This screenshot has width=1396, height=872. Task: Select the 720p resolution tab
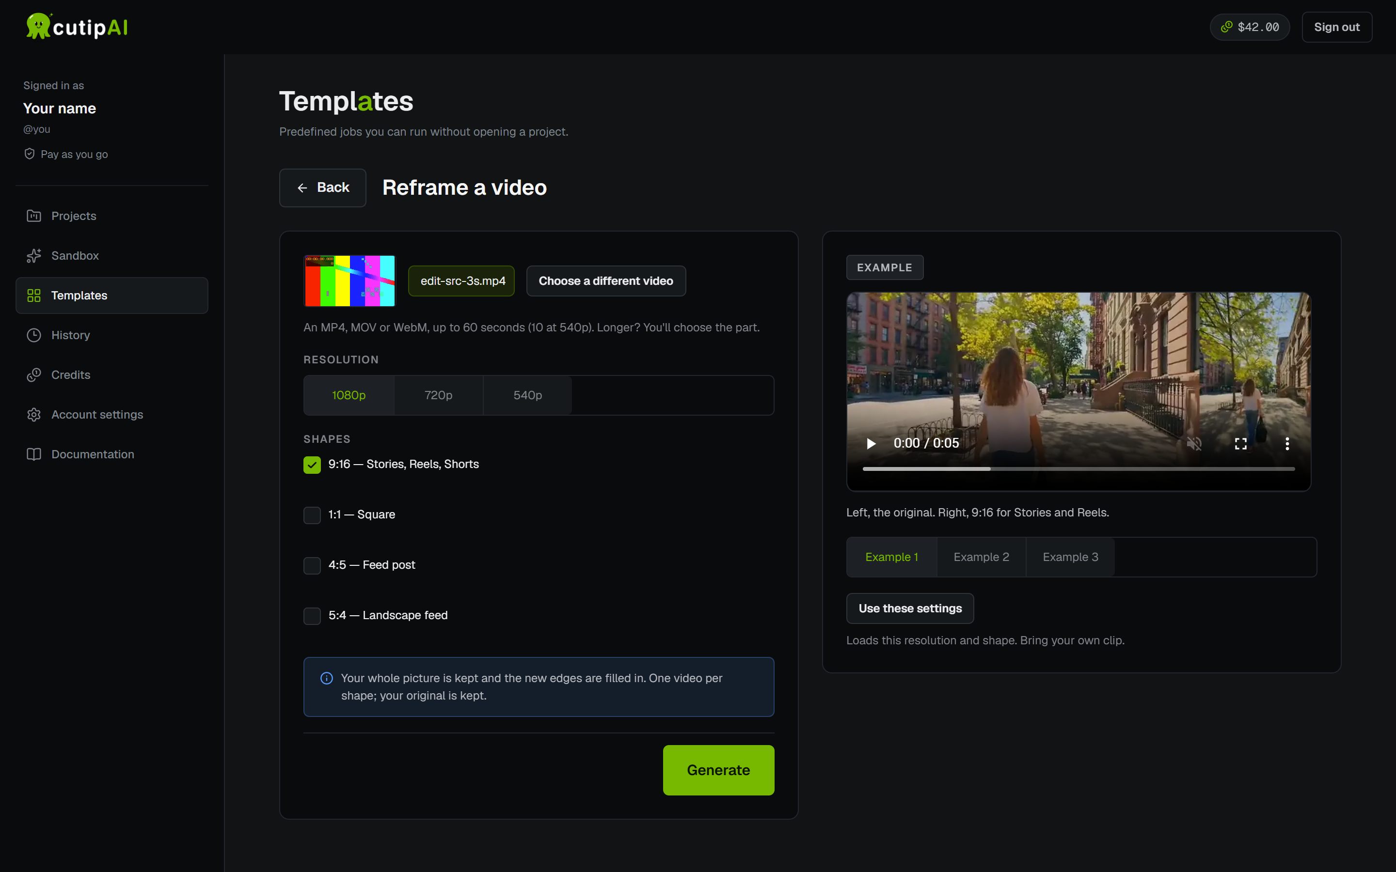438,395
